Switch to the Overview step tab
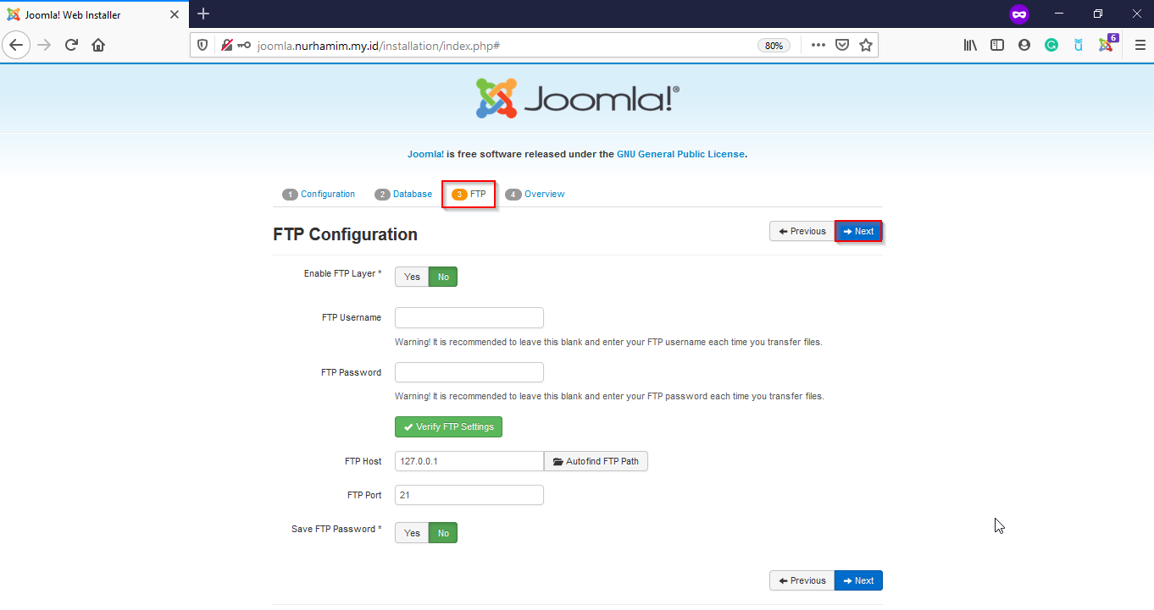 tap(535, 195)
